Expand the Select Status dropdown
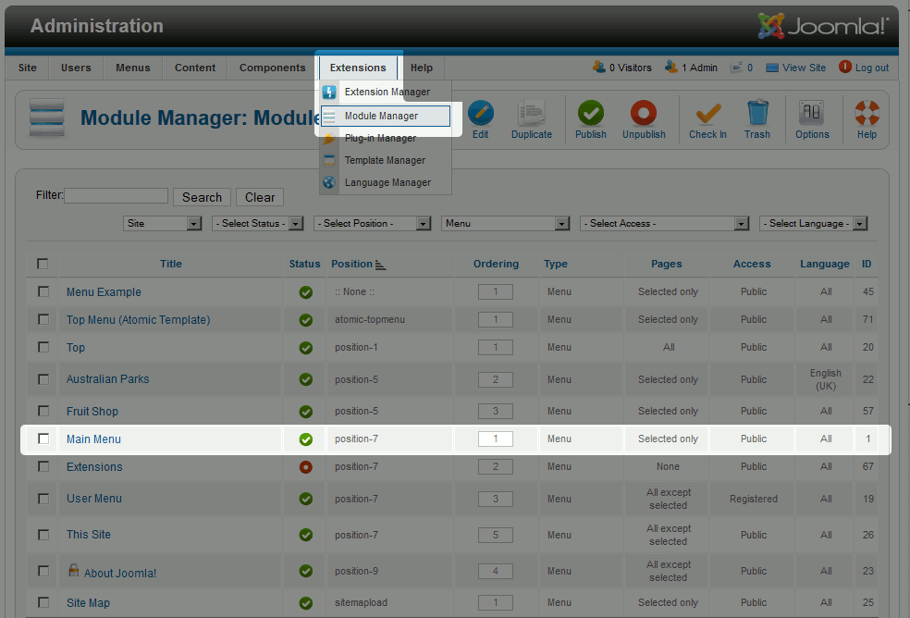This screenshot has height=618, width=910. tap(258, 224)
